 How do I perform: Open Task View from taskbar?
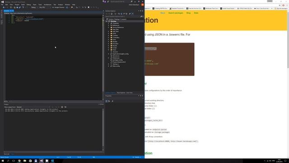point(14,161)
